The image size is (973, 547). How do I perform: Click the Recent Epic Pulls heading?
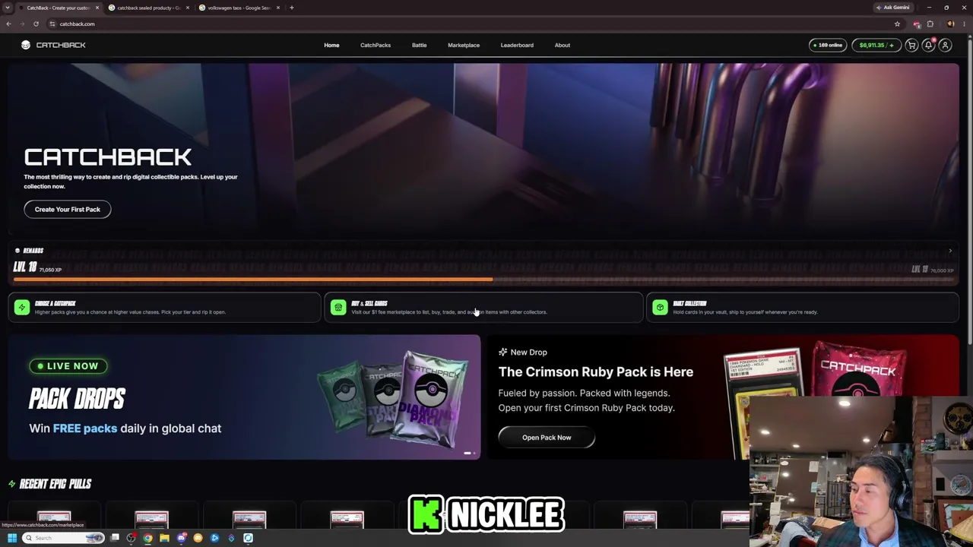pyautogui.click(x=55, y=484)
